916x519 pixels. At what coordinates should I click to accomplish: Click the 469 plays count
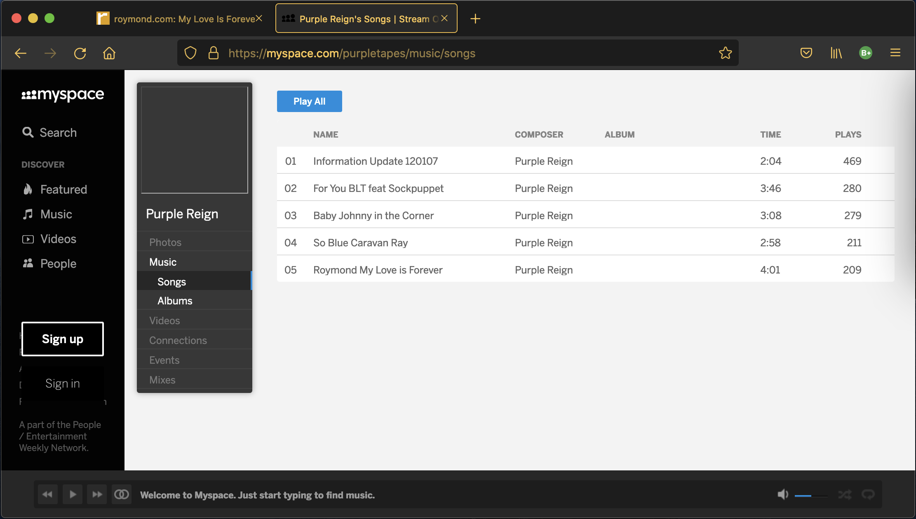coord(852,161)
